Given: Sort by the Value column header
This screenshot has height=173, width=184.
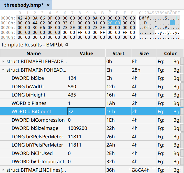Looking at the screenshot, I should click(x=86, y=53).
